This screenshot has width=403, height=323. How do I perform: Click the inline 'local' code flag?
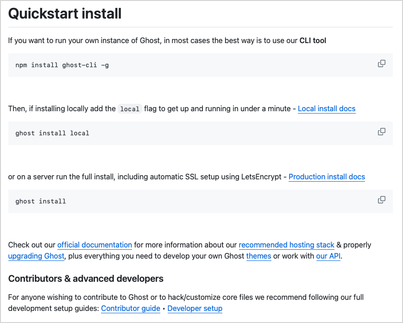130,109
